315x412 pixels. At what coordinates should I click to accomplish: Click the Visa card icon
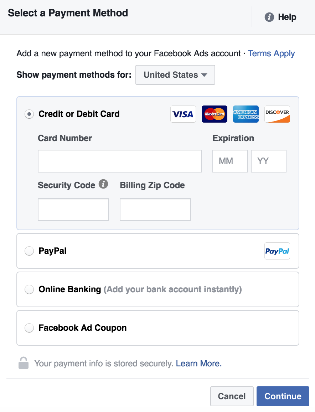coord(183,114)
